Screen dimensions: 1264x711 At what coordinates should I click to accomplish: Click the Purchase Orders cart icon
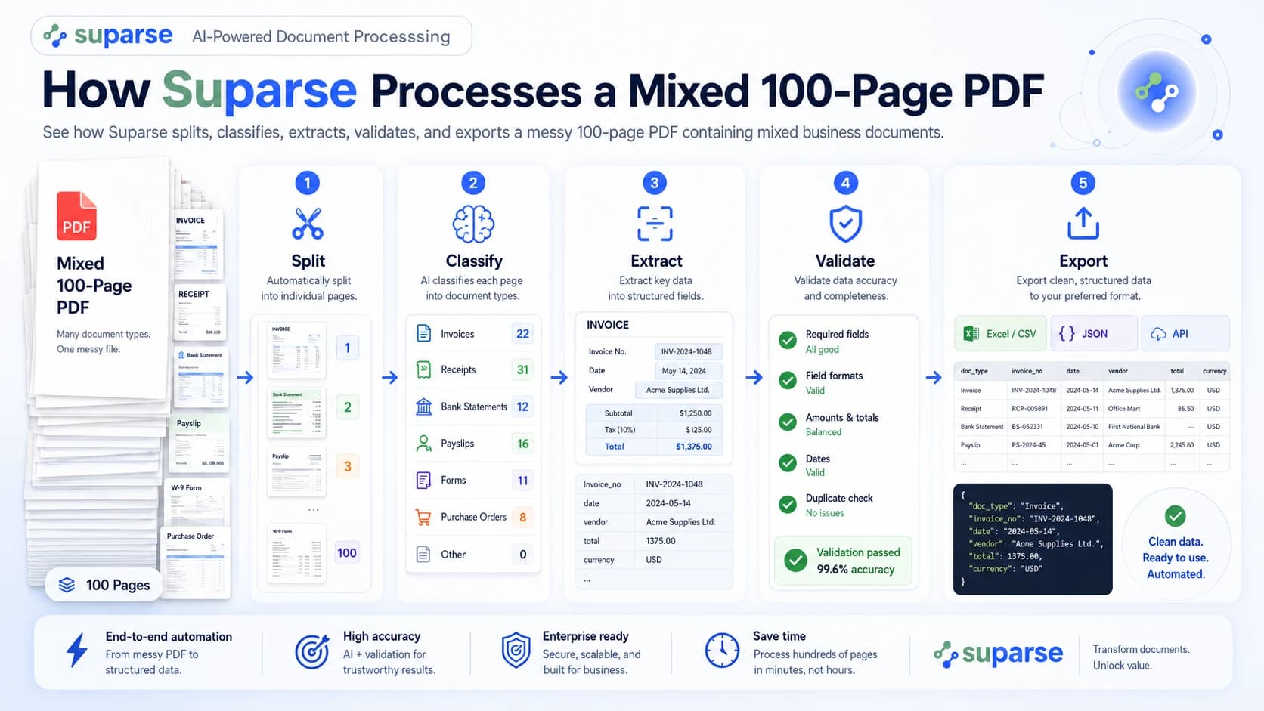pyautogui.click(x=424, y=518)
